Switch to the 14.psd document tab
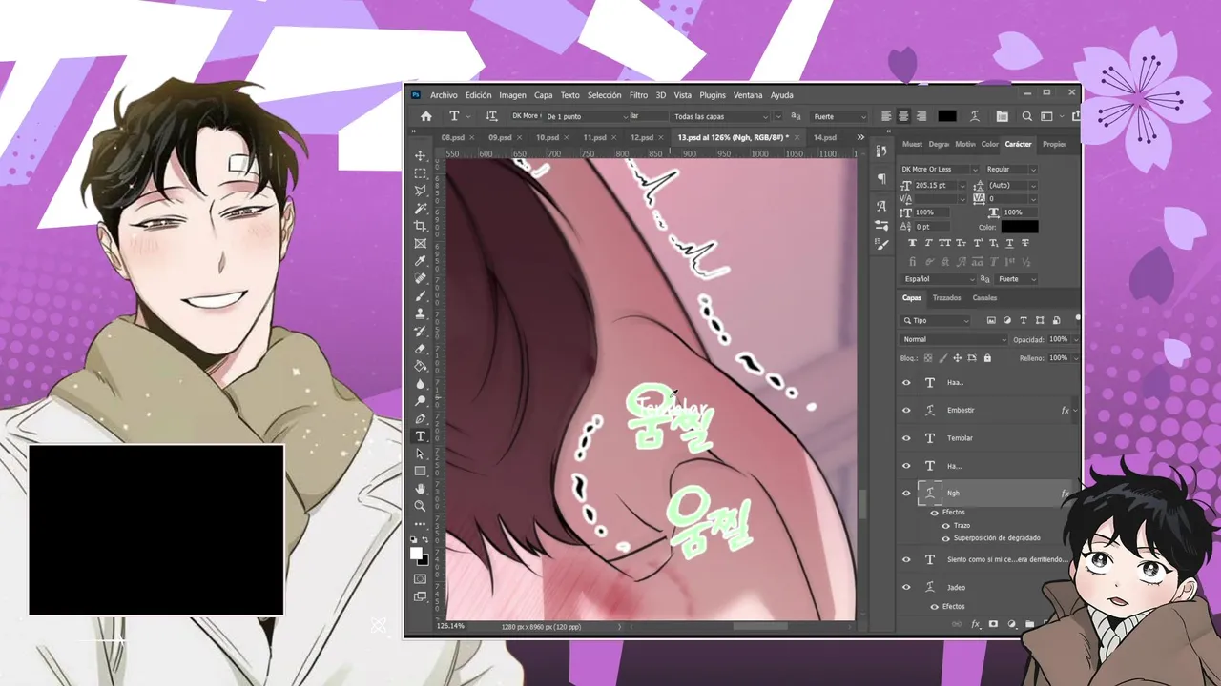The image size is (1221, 686). (x=824, y=137)
